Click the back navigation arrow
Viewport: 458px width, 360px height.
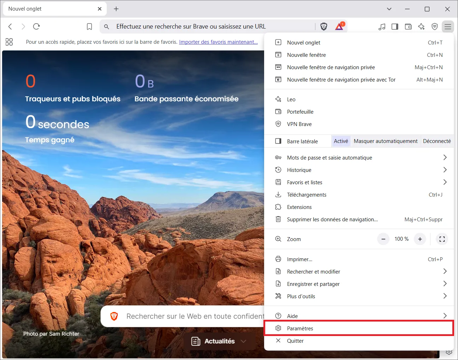10,26
